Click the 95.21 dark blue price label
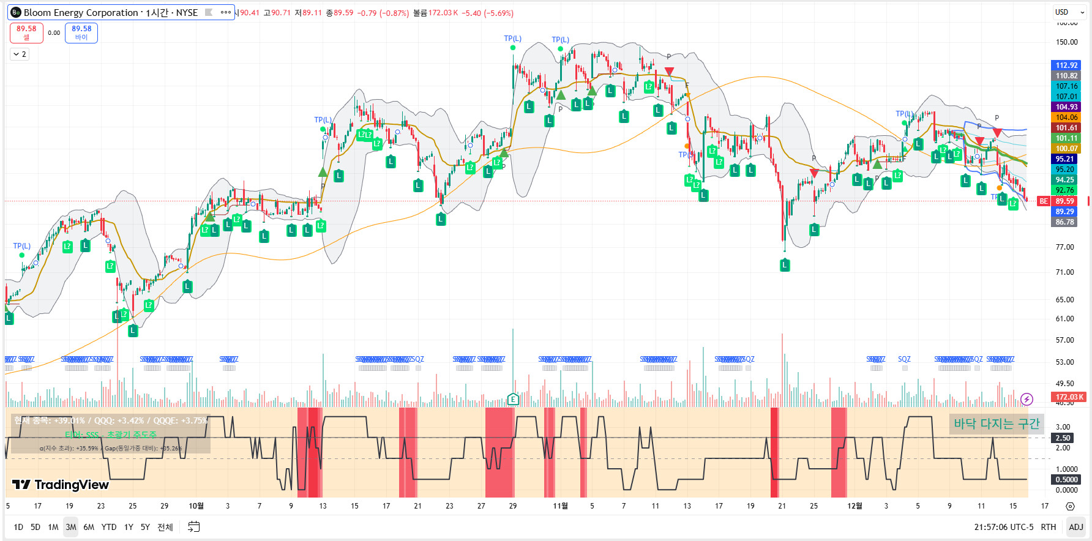 point(1065,159)
